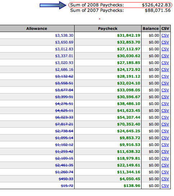Open CSV link for $41,623.45 paycheck
This screenshot has width=174, height=196.
pyautogui.click(x=165, y=111)
